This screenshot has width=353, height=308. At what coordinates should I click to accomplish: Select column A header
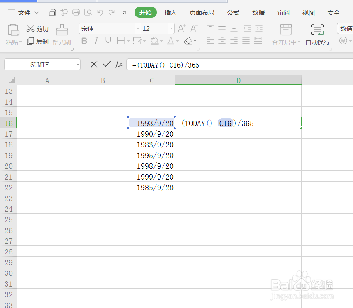pyautogui.click(x=47, y=80)
